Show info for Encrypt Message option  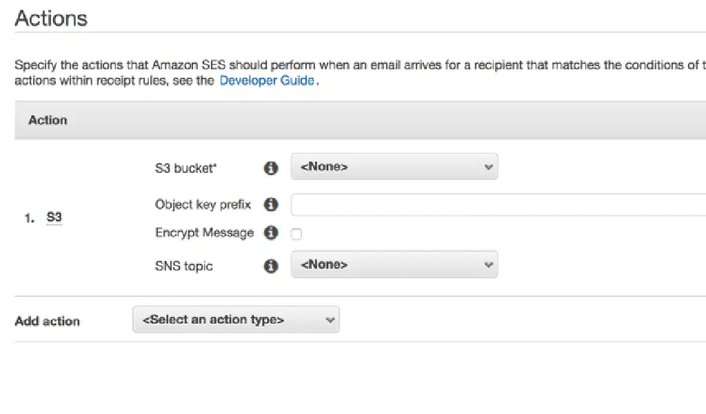271,233
